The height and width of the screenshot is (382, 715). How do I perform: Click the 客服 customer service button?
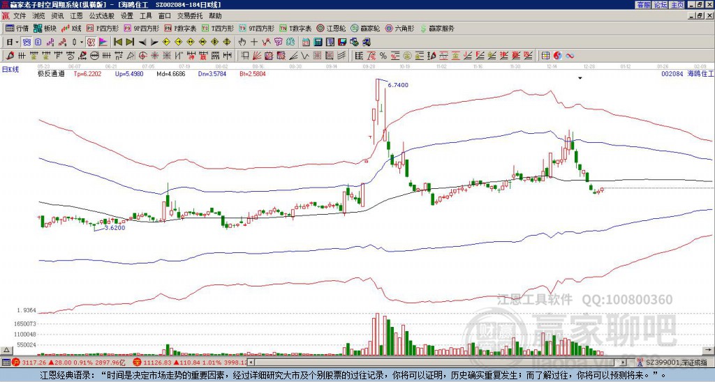[643, 4]
